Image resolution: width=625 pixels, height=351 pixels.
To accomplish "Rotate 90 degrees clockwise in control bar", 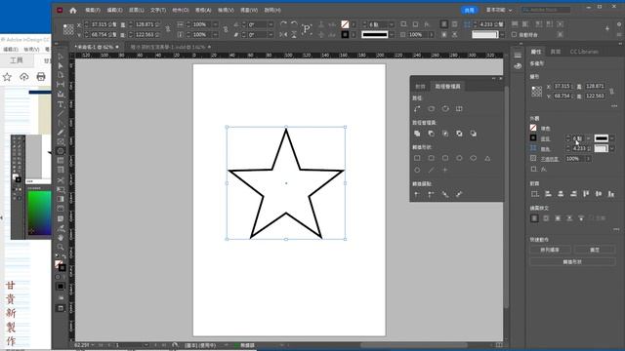I will [x=283, y=24].
